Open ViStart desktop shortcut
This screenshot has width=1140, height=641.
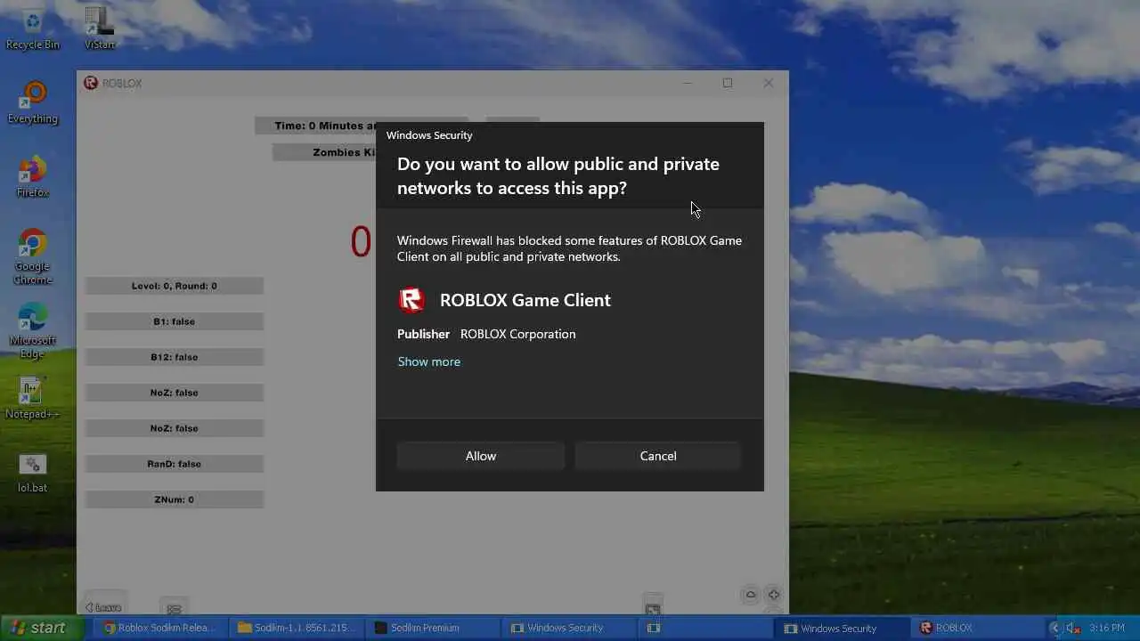point(99,28)
